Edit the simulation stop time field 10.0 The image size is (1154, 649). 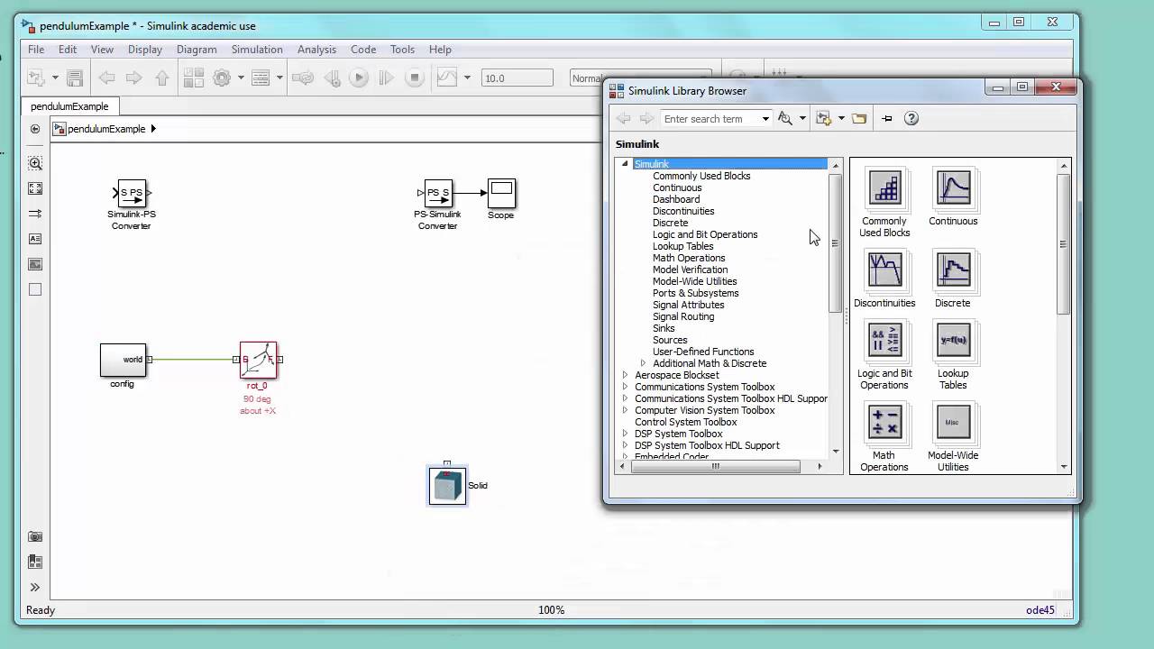[x=517, y=78]
